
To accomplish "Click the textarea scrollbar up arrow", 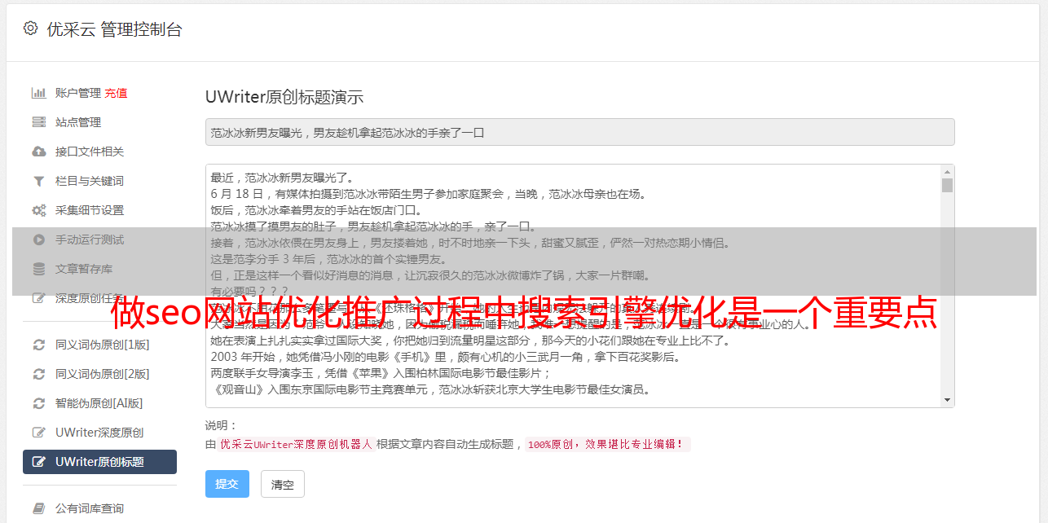I will 947,172.
